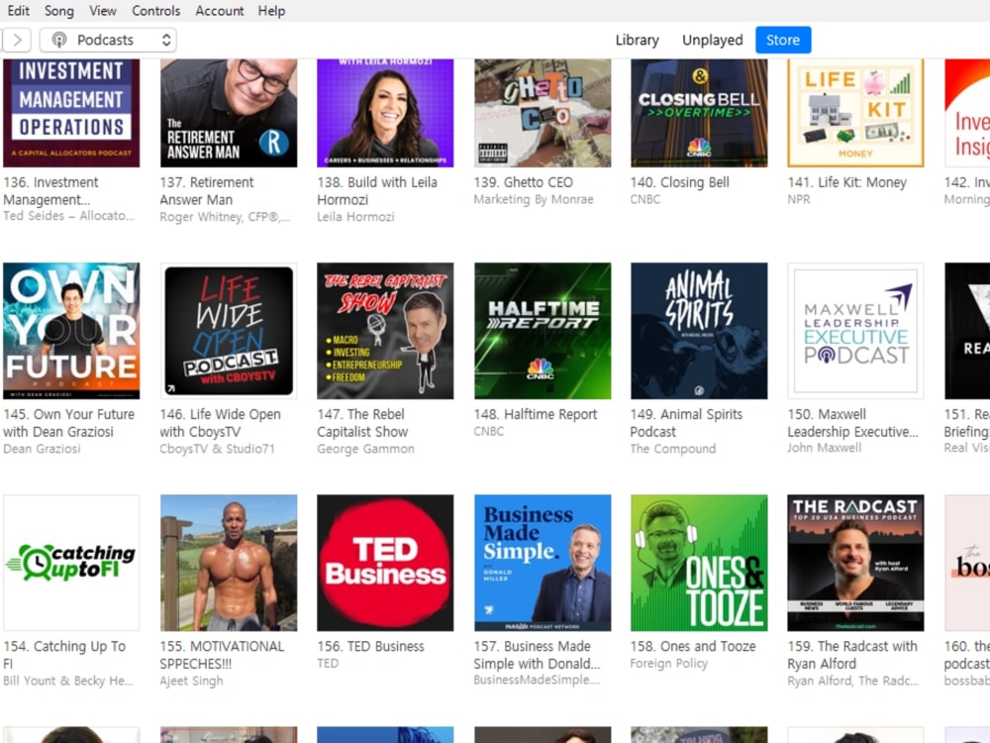Click title '138. Build with Leila Hormozi'
990x743 pixels.
377,191
